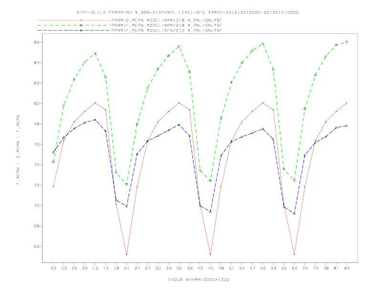This screenshot has height=292, width=378.
Task: Click green circle data point at hour 60
Action: 263,43
